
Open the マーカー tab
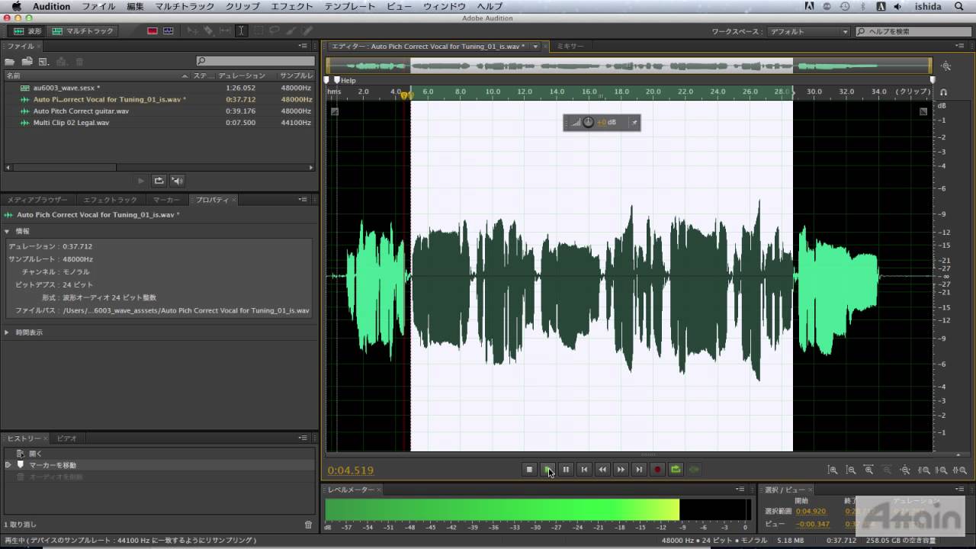click(166, 200)
